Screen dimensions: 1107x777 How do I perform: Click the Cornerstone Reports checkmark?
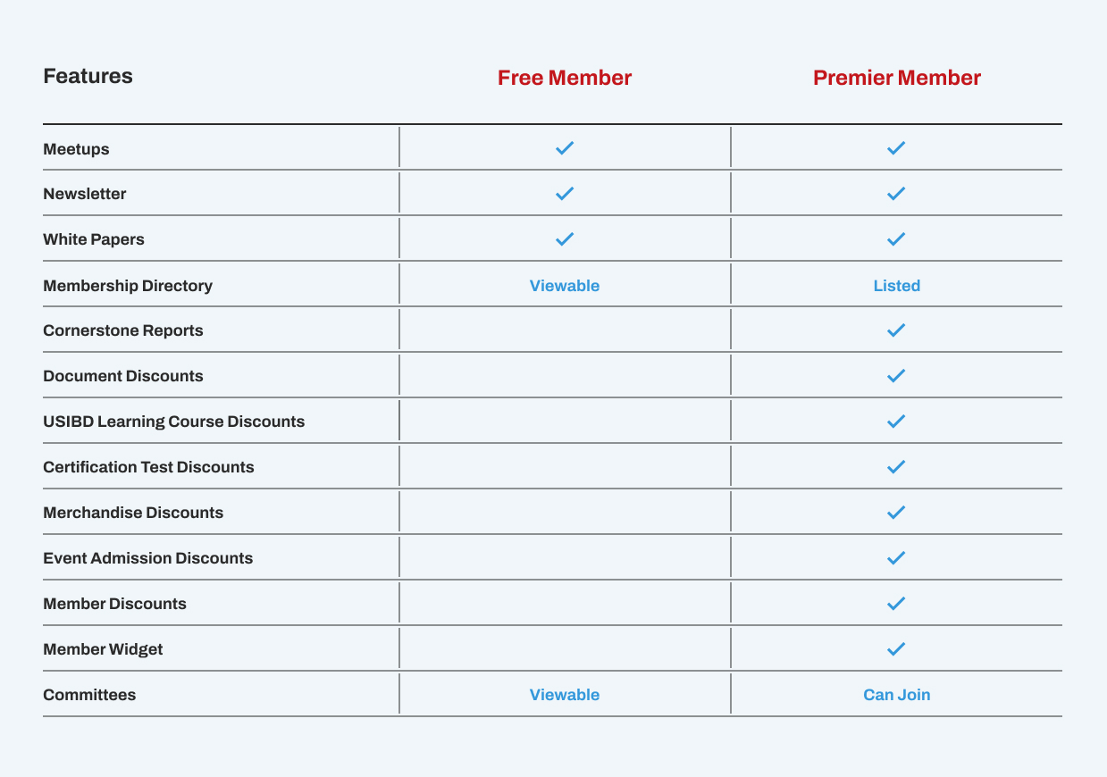click(x=896, y=330)
